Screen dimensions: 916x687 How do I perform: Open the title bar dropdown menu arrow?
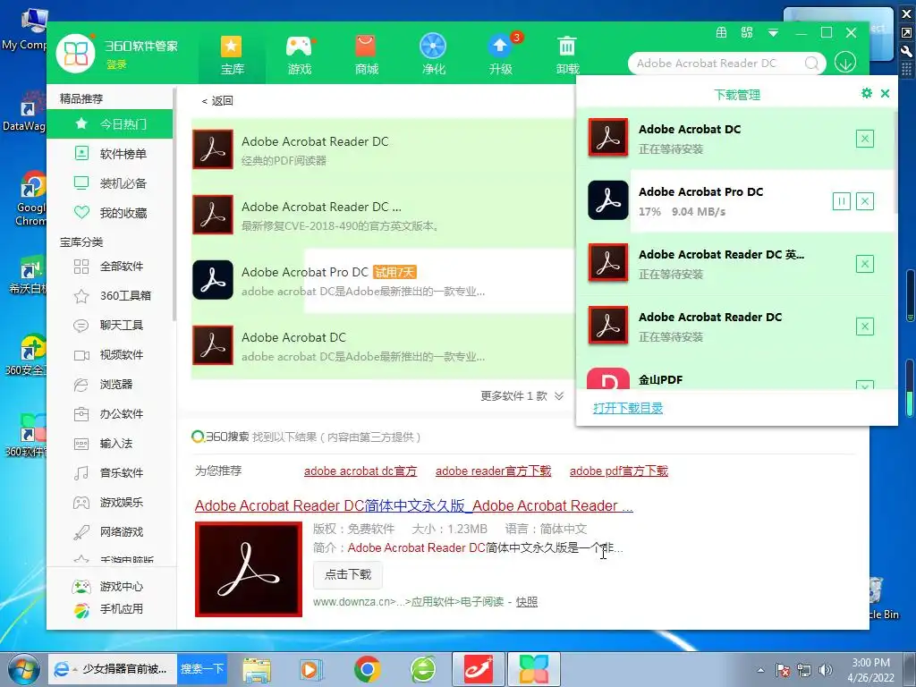click(773, 33)
